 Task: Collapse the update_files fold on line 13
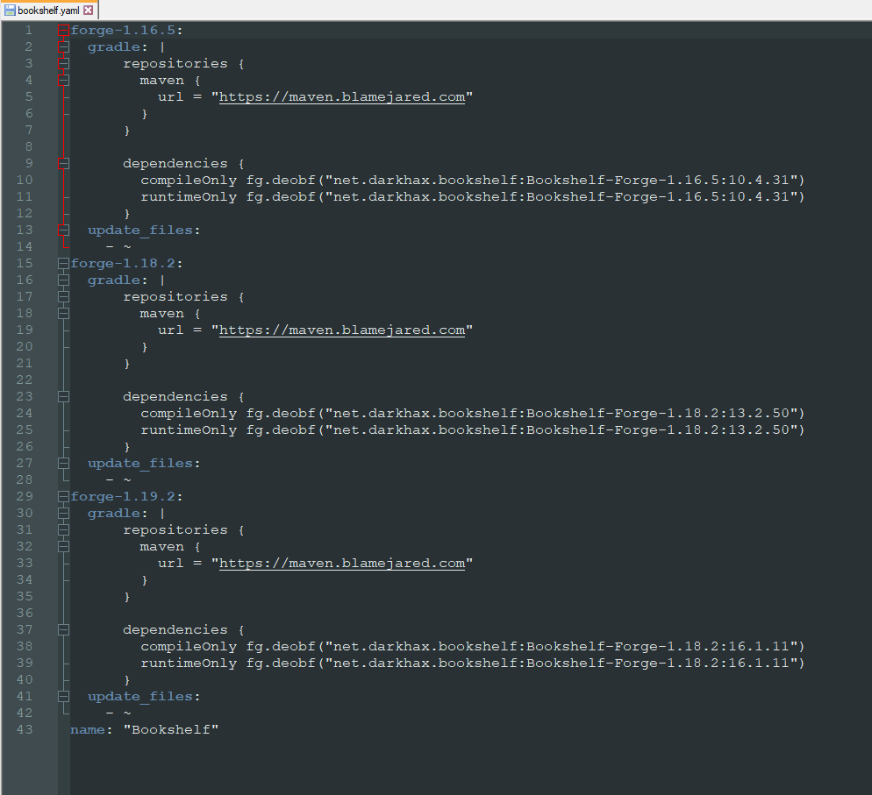coord(61,230)
